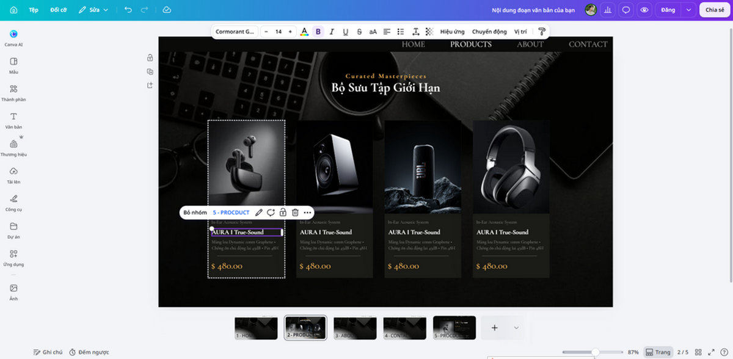
Task: Add a new page with plus
Action: (x=494, y=328)
